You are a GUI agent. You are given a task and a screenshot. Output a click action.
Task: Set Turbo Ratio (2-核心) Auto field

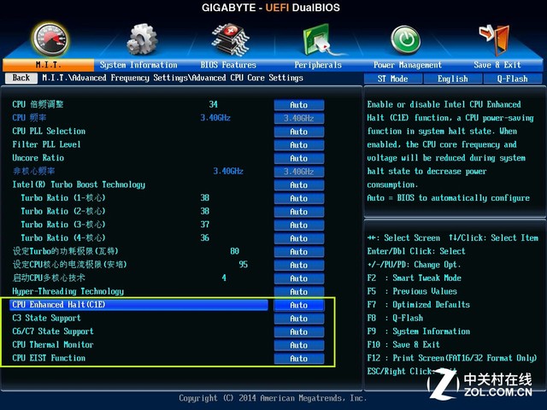299,212
